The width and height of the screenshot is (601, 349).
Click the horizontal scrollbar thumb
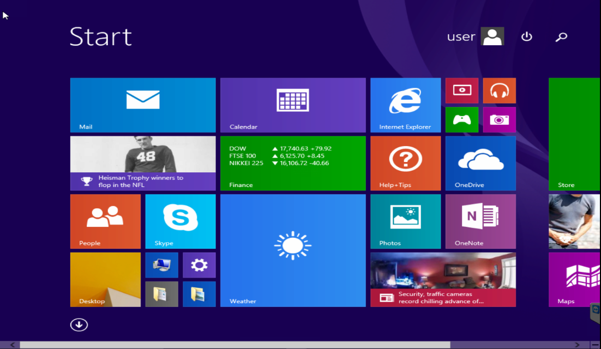click(x=235, y=345)
